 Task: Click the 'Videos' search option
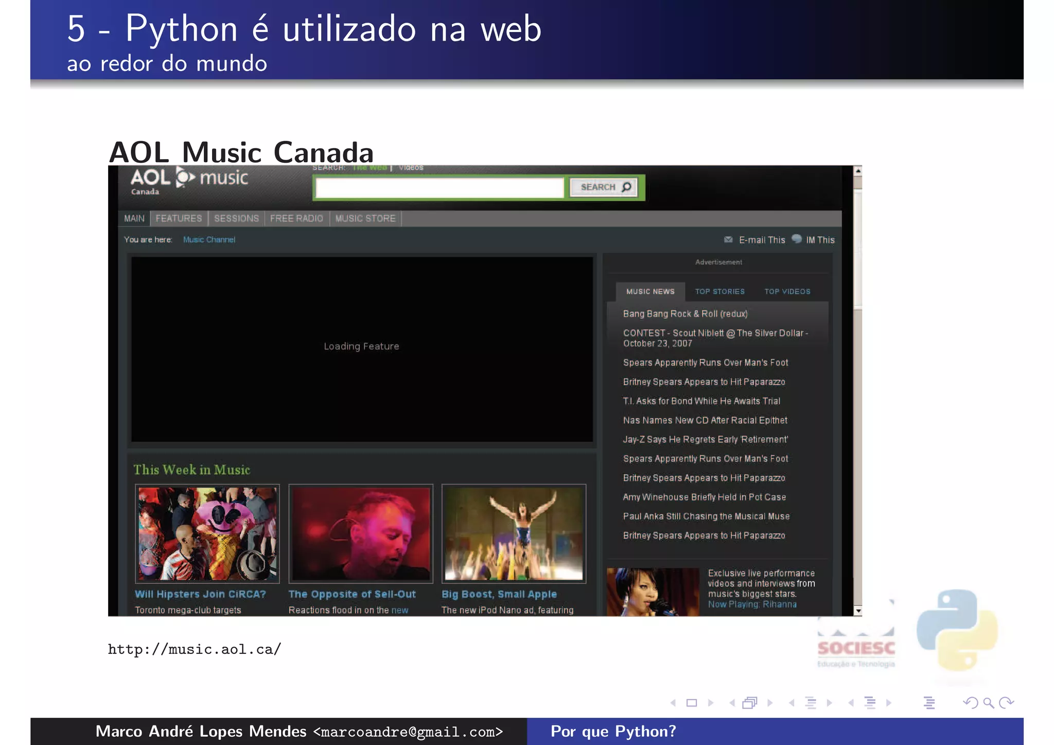point(411,168)
